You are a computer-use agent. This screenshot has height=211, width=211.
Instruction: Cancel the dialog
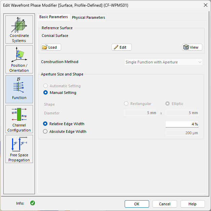[x=165, y=204]
